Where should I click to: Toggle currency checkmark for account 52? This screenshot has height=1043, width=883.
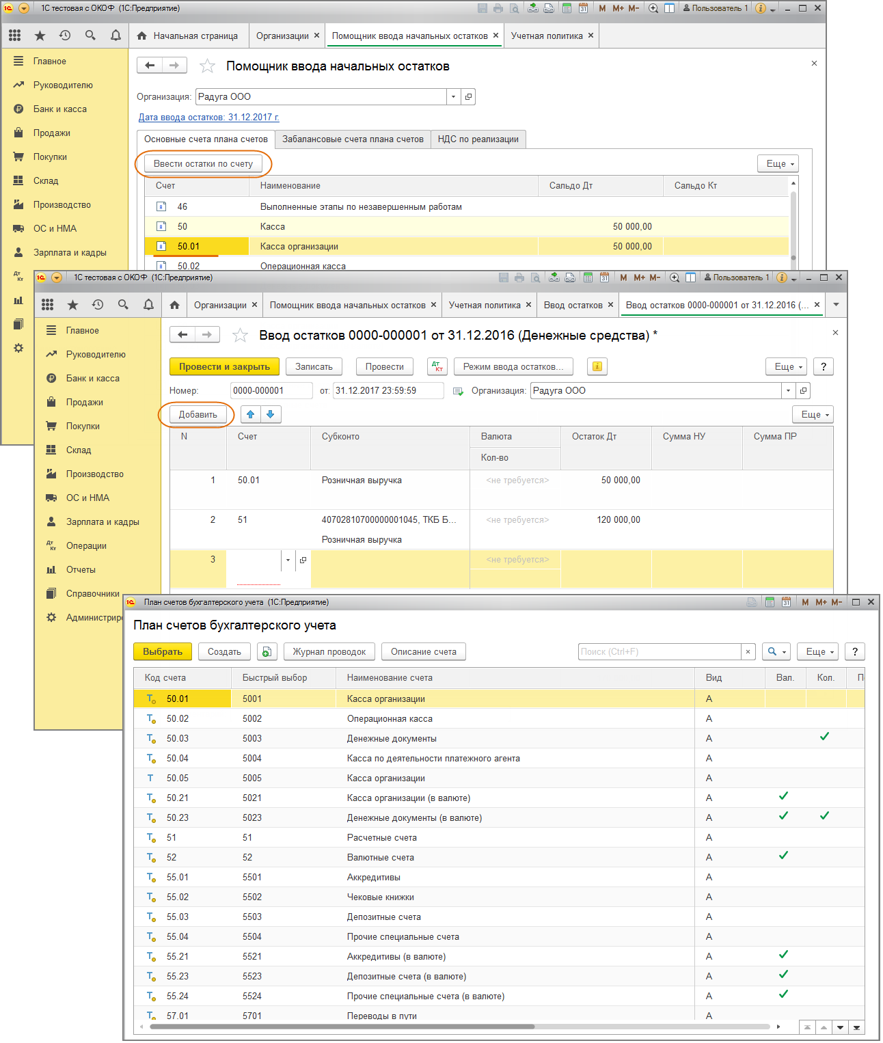pos(783,856)
